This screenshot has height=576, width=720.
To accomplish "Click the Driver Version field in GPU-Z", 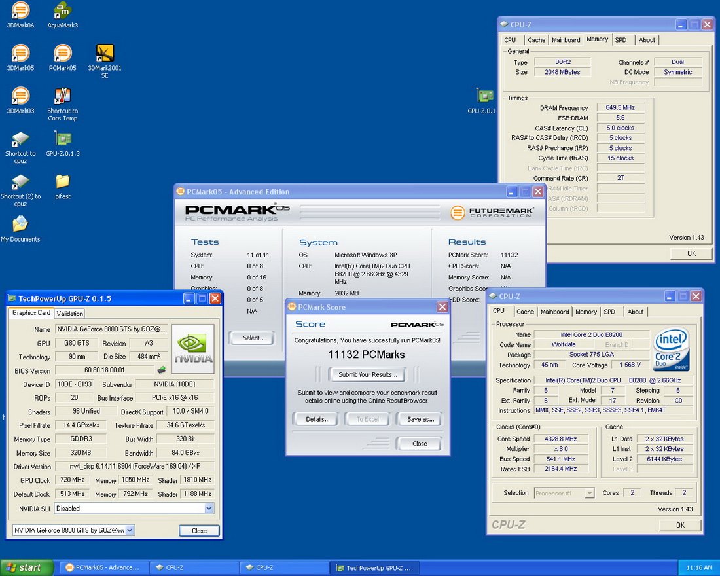I will [x=135, y=466].
